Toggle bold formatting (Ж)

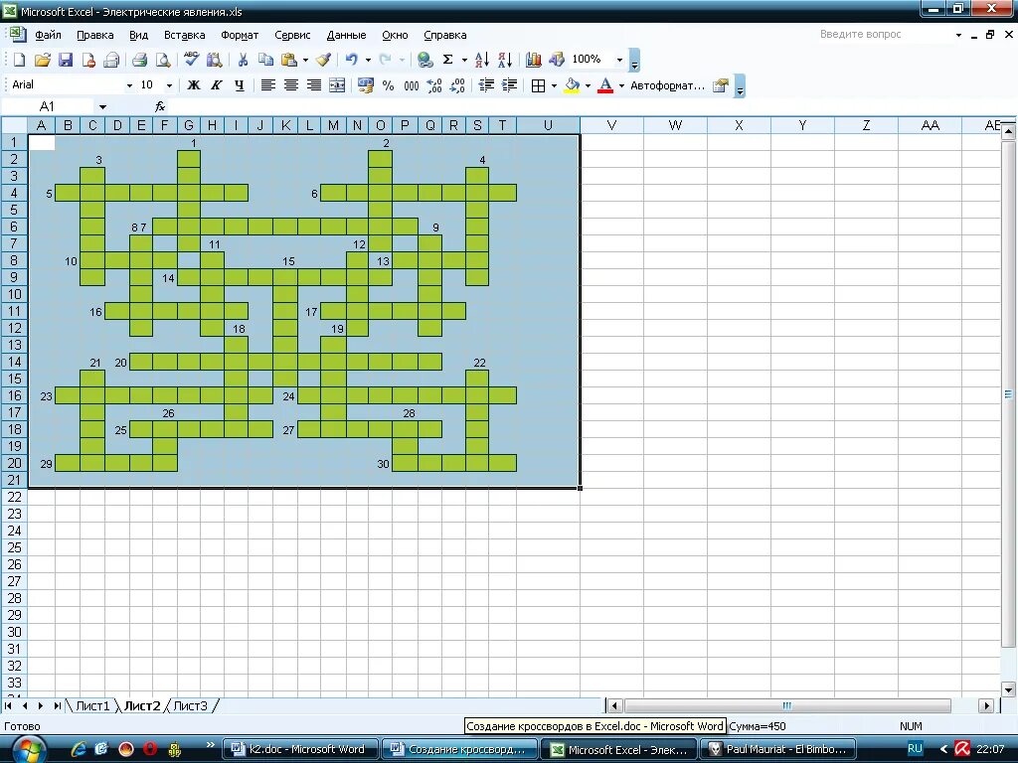194,85
